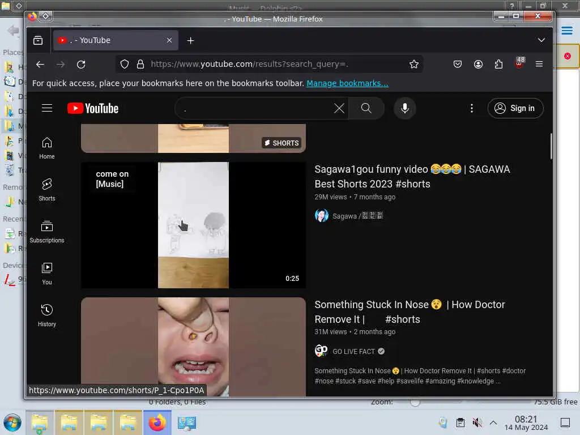This screenshot has width=580, height=435.
Task: Show site security padlock information
Action: point(140,65)
